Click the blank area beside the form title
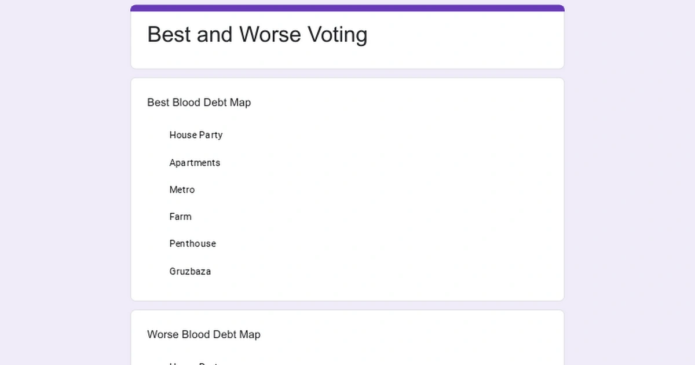 463,35
